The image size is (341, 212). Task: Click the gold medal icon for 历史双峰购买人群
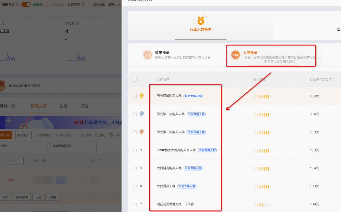tap(142, 96)
